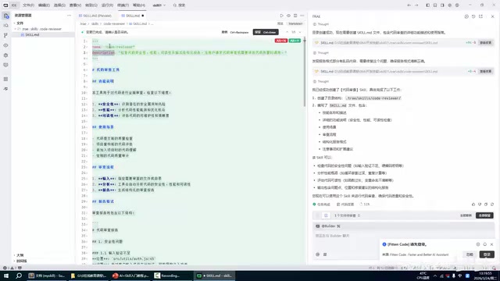
Task: Expand the 大纲 outline section
Action: 19,255
